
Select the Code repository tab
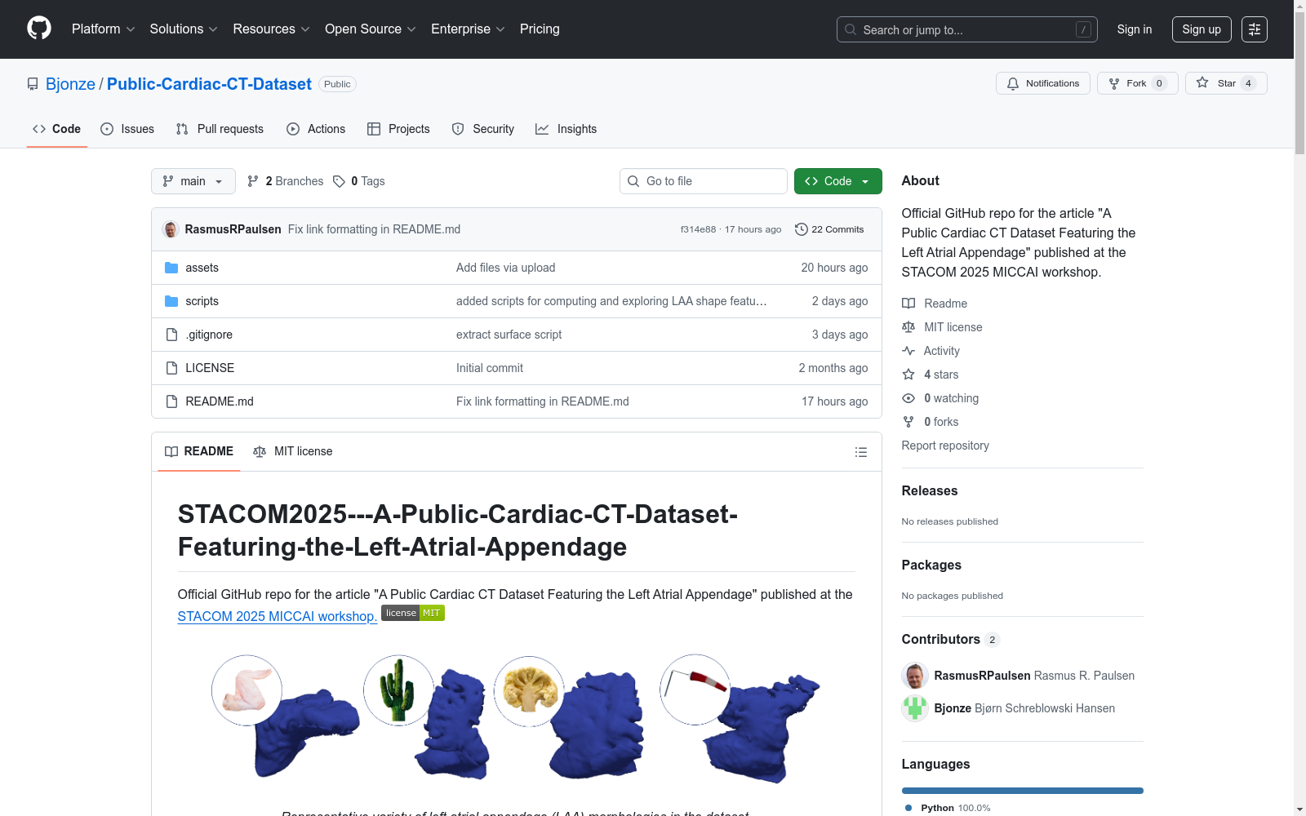57,129
